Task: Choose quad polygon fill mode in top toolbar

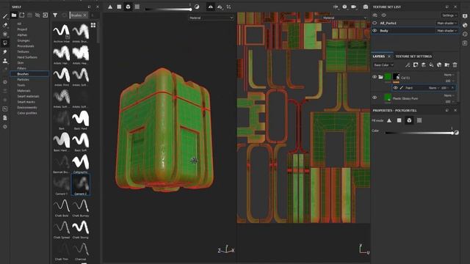Action: [x=119, y=7]
